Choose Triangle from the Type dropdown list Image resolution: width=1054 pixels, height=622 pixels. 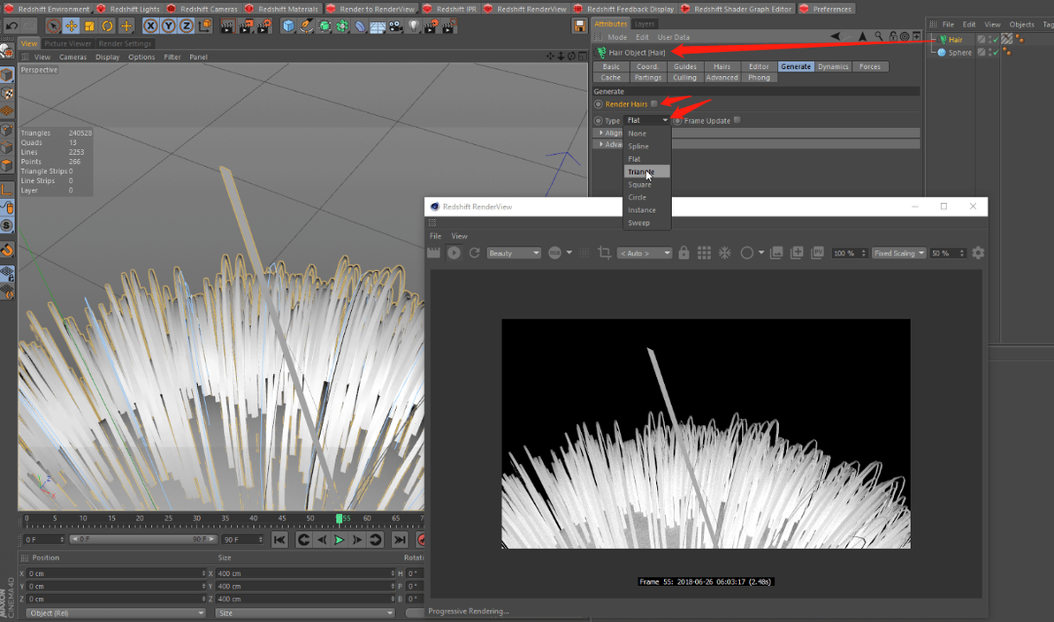tap(641, 171)
